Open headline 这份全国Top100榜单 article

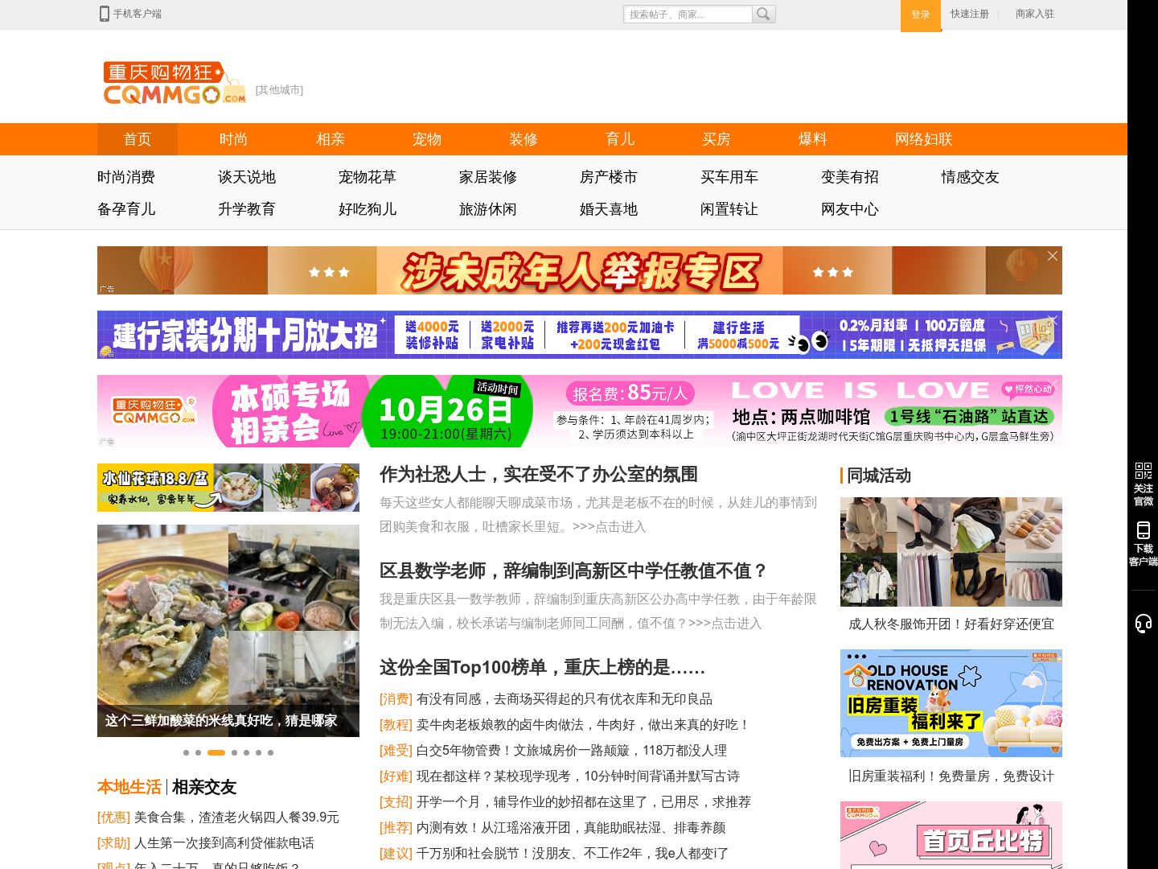543,667
